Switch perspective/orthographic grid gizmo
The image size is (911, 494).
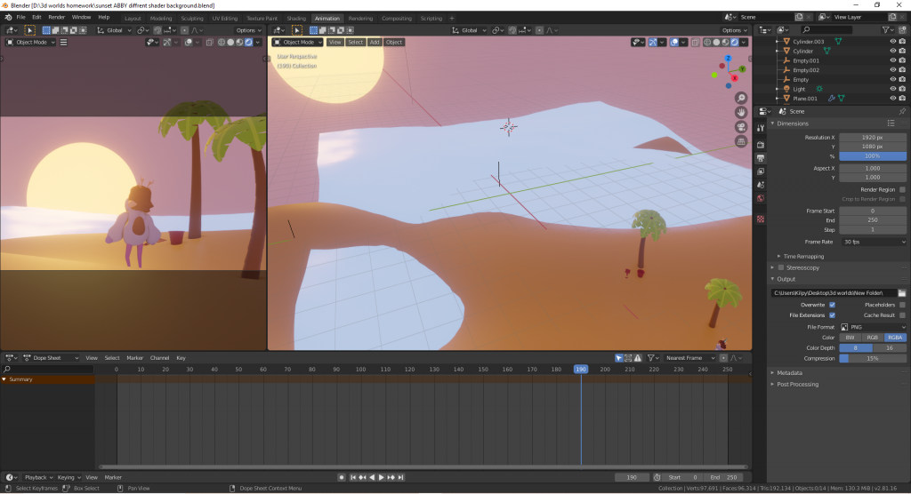[x=741, y=141]
